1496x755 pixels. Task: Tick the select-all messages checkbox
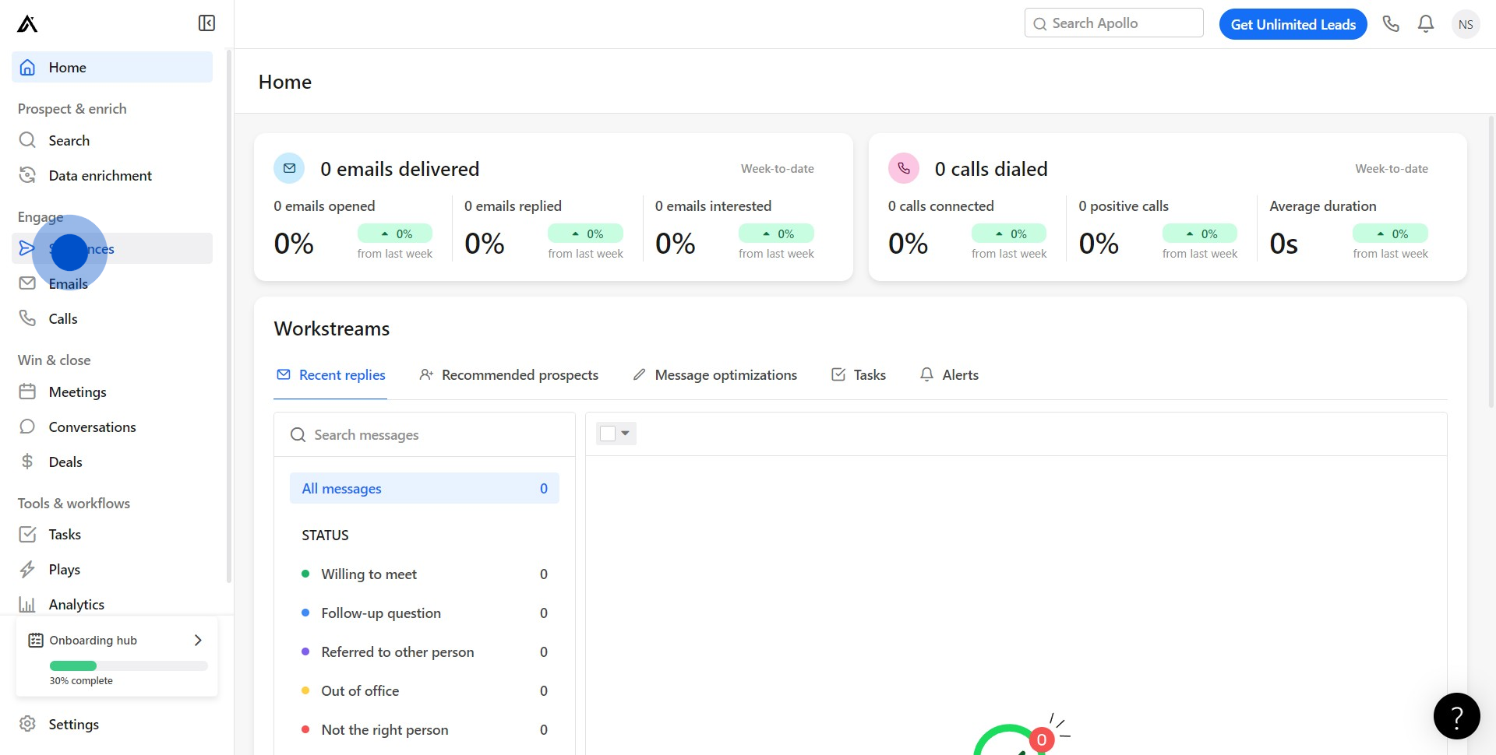(x=608, y=434)
